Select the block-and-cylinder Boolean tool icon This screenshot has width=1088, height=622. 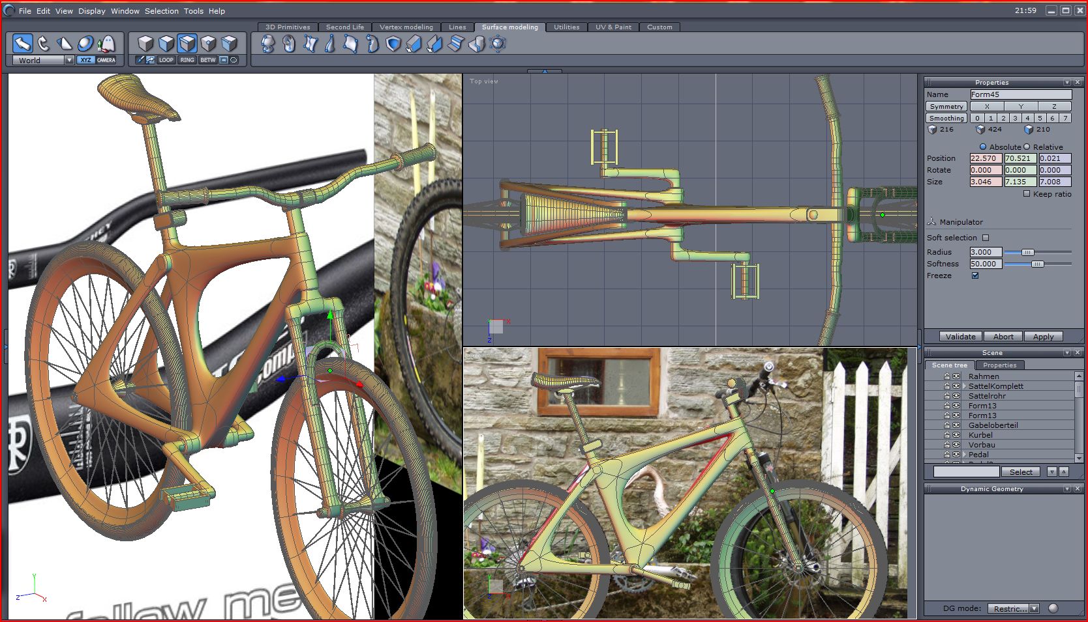pyautogui.click(x=476, y=44)
